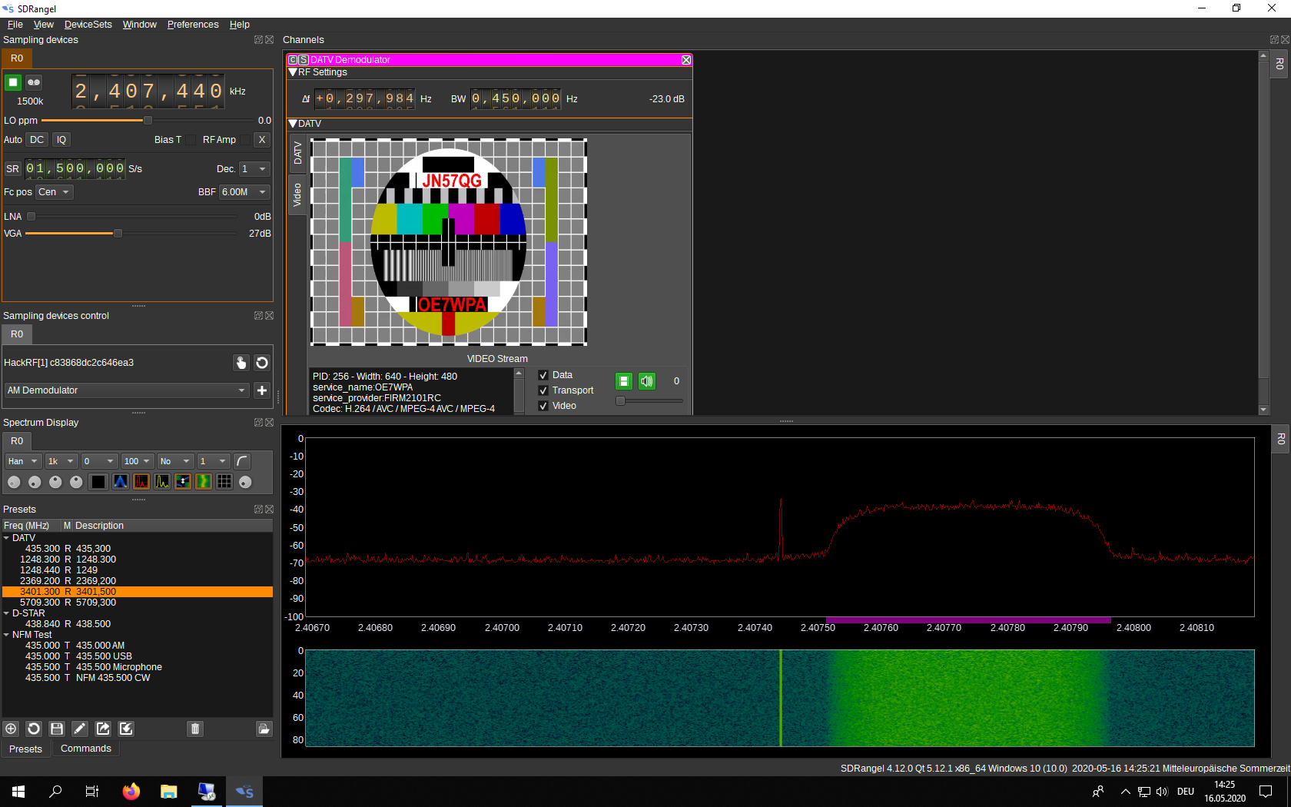Click the DC auto correction button
Screen dimensions: 1291x807
point(37,140)
